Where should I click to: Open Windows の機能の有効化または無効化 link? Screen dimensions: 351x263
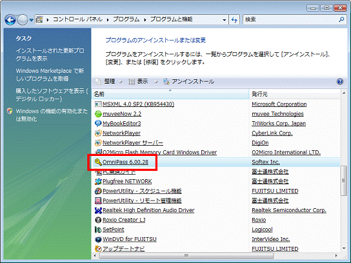click(x=52, y=115)
